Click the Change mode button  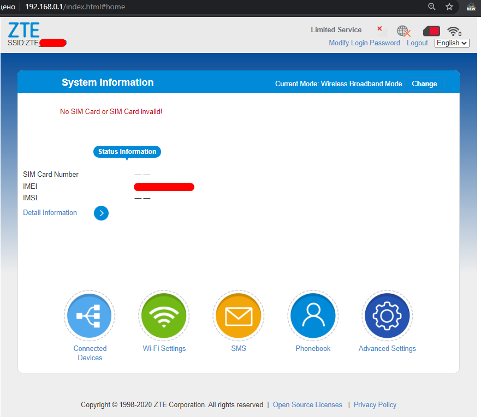pos(424,84)
